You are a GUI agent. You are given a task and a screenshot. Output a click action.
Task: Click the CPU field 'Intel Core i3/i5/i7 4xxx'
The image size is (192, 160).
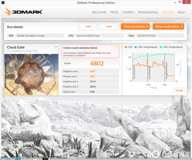pyautogui.click(x=100, y=36)
